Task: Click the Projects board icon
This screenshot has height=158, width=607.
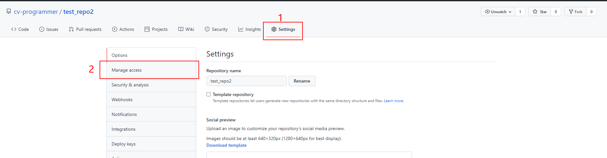Action: point(147,29)
